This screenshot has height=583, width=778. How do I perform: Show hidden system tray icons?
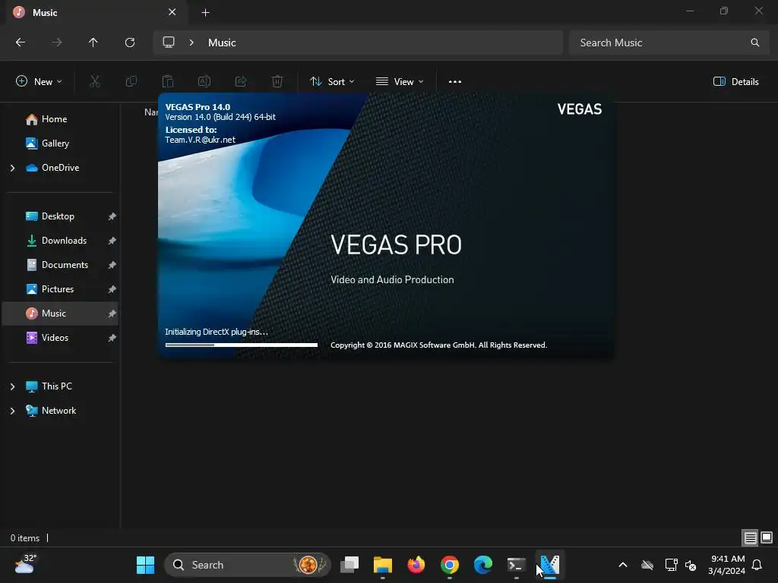tap(623, 565)
